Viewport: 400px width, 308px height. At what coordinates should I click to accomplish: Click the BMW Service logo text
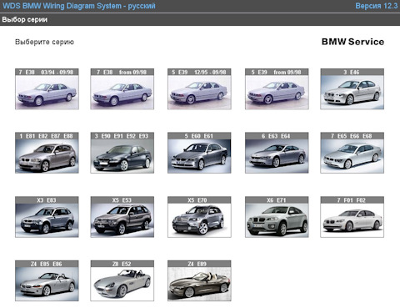[x=352, y=42]
